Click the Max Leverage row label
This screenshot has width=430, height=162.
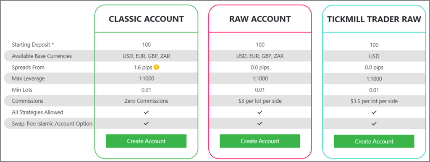point(28,78)
